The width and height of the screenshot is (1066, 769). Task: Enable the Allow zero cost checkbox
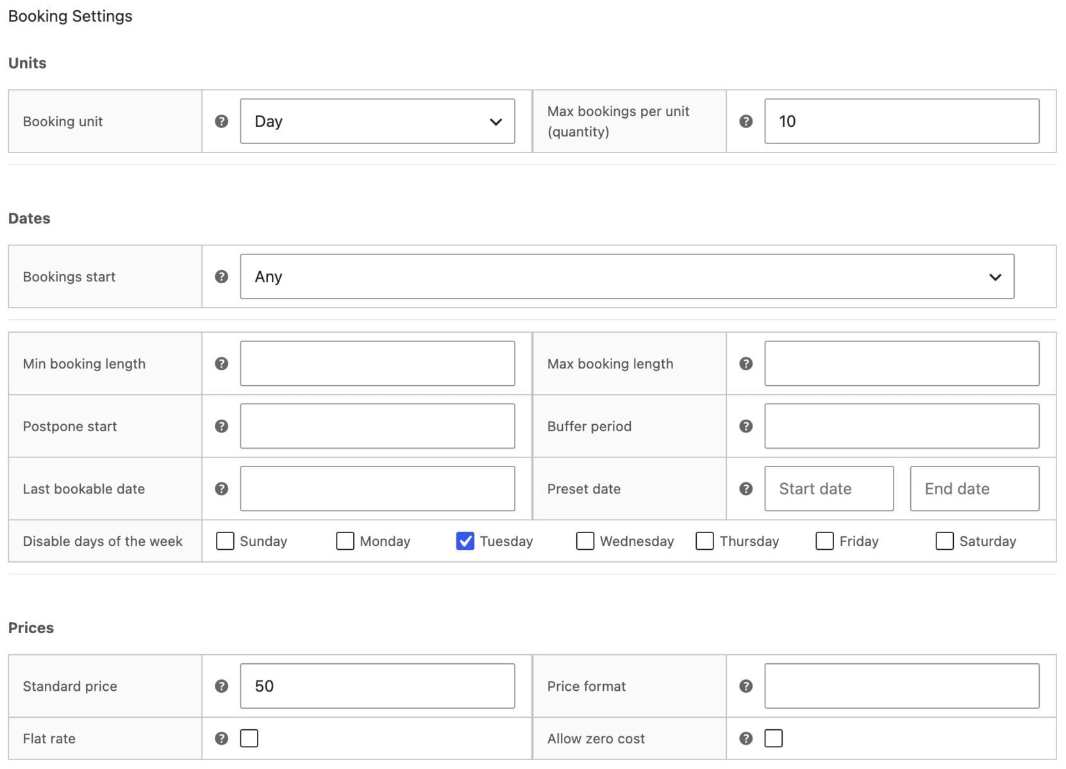click(773, 738)
